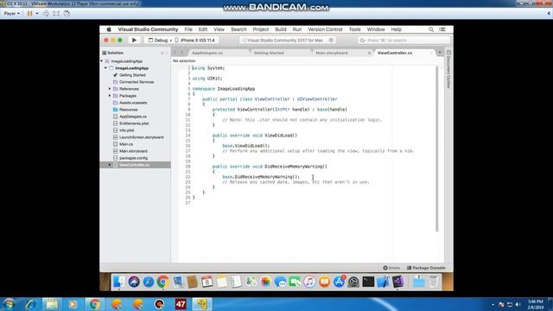Open Xcode from the dock
The image size is (553, 311).
[383, 282]
